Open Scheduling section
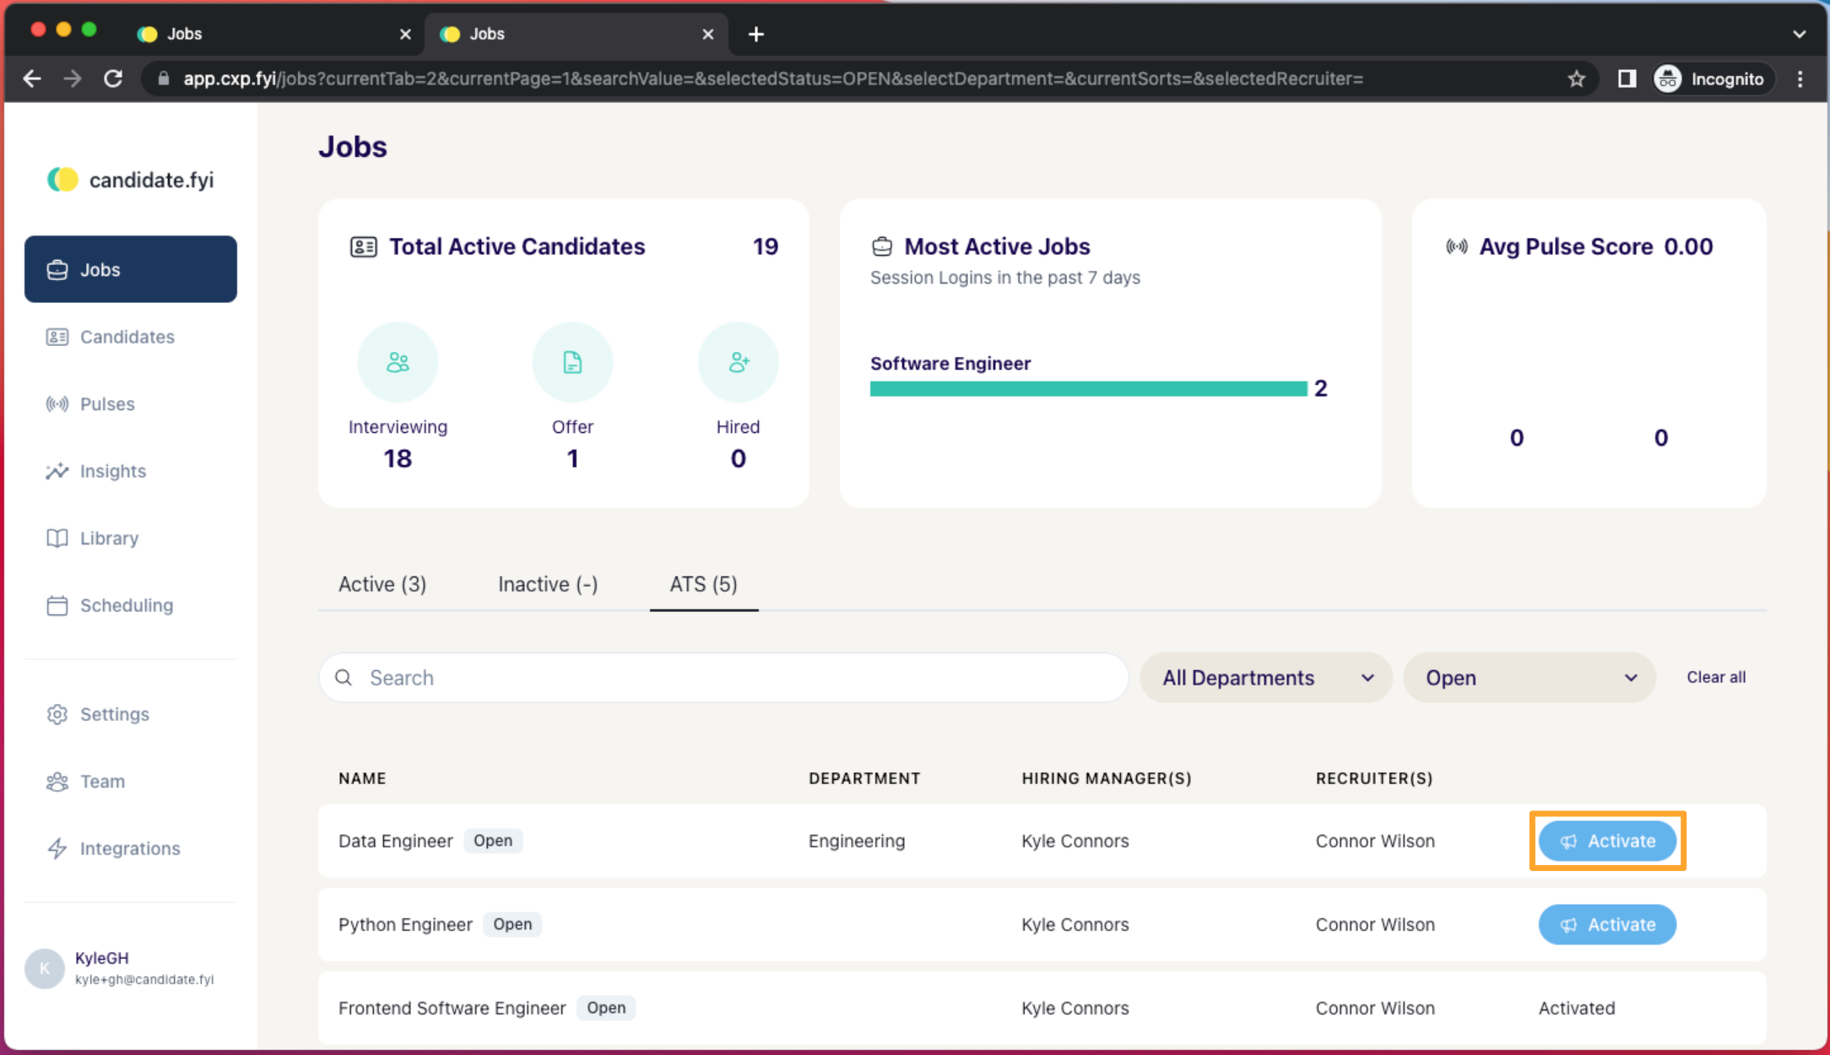1830x1055 pixels. click(x=127, y=605)
